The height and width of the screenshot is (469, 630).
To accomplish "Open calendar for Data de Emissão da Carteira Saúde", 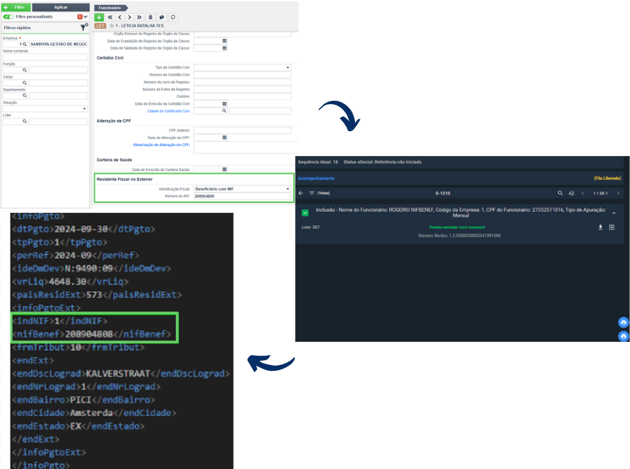I will 224,169.
